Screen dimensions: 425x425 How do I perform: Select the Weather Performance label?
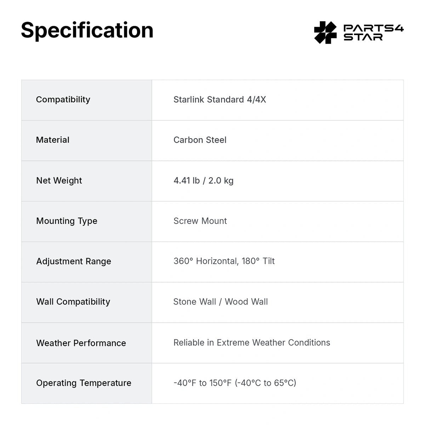click(81, 343)
